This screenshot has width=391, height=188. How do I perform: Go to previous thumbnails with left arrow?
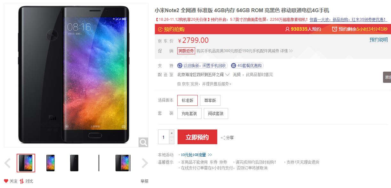tap(7, 163)
